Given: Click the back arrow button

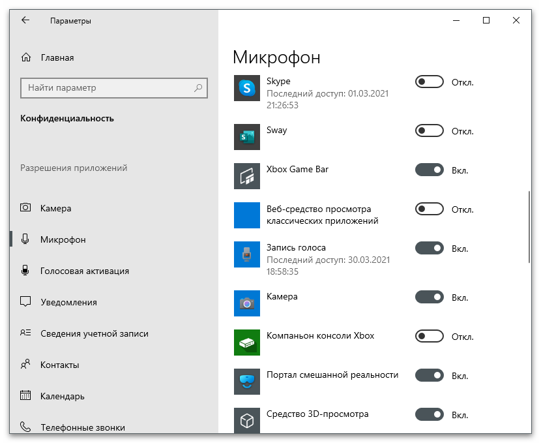Looking at the screenshot, I should pos(25,20).
